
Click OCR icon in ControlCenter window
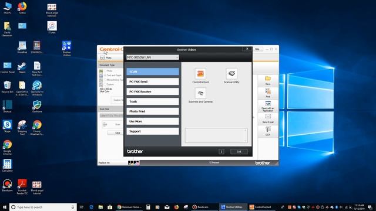[268, 131]
